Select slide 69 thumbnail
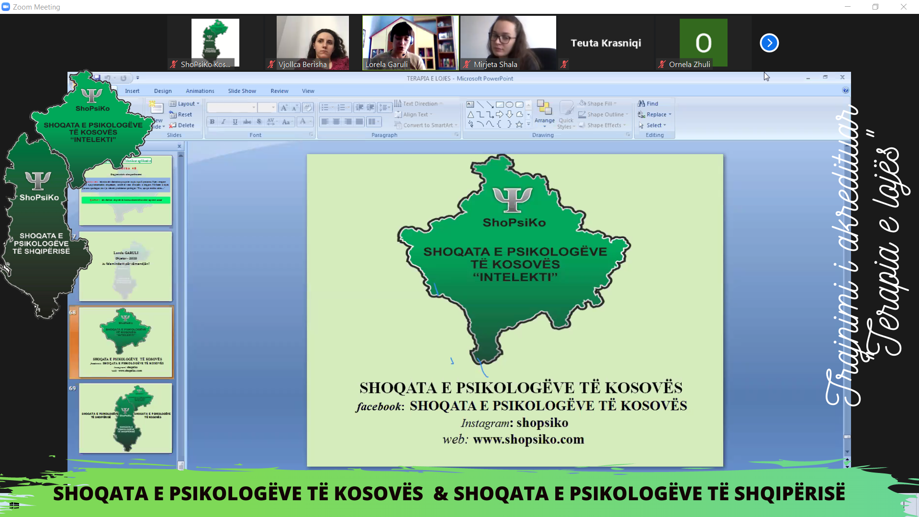Screen dimensions: 919x517 click(125, 418)
